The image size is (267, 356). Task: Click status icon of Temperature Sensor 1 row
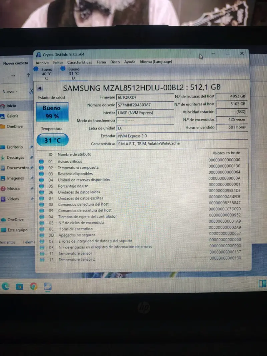42,254
